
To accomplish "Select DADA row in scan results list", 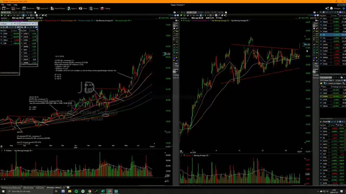I will coord(333,96).
